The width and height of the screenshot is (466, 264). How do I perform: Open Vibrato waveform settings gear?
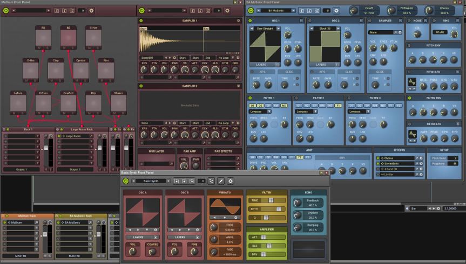point(236,218)
